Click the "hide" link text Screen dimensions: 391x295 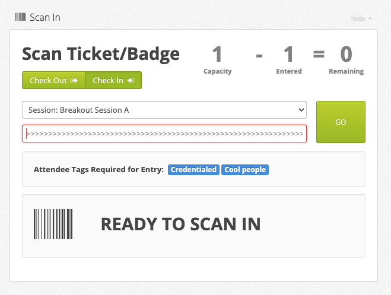358,18
